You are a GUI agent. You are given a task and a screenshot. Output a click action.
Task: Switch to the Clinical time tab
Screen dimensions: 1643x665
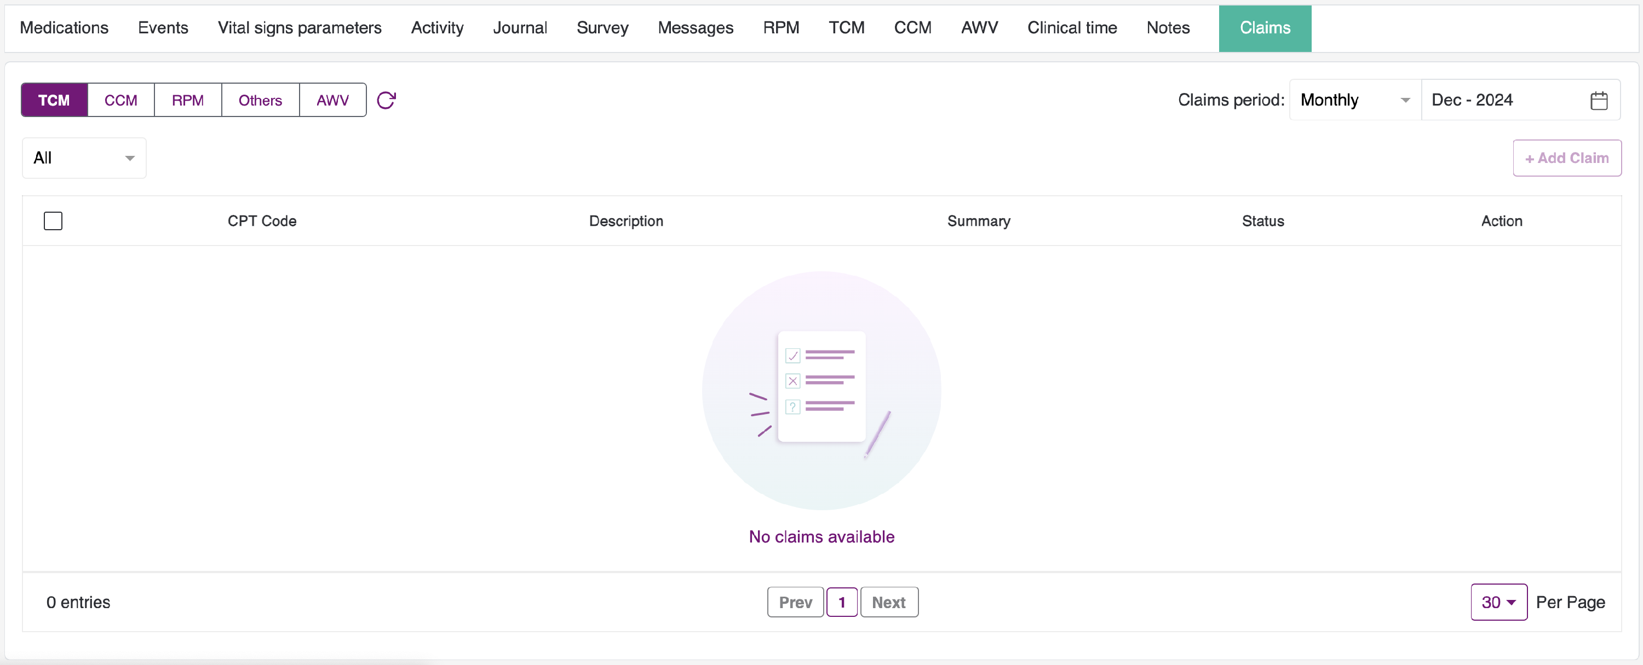pos(1072,28)
